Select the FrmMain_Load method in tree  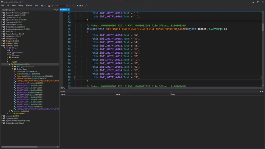pos(35,76)
